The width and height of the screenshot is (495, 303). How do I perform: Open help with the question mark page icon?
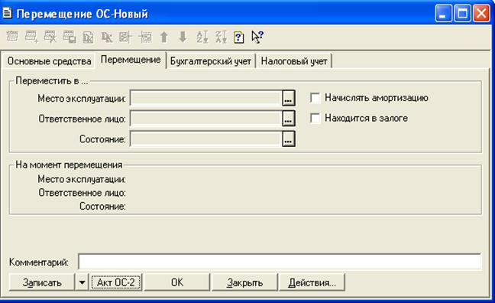pyautogui.click(x=239, y=37)
